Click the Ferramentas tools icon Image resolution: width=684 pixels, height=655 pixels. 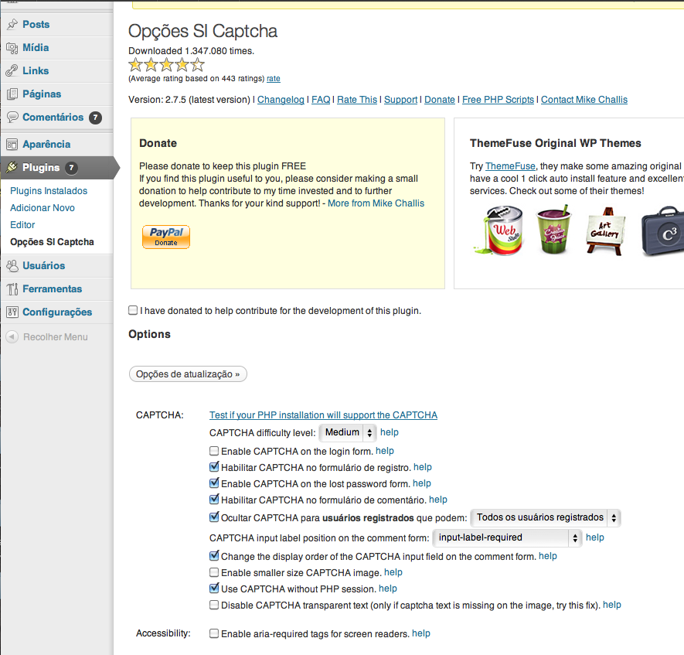click(x=12, y=289)
